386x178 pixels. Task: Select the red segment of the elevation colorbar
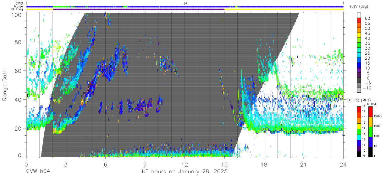coord(359,20)
